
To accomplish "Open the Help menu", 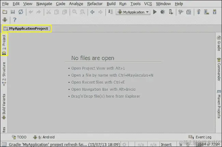I will pyautogui.click(x=179, y=4).
